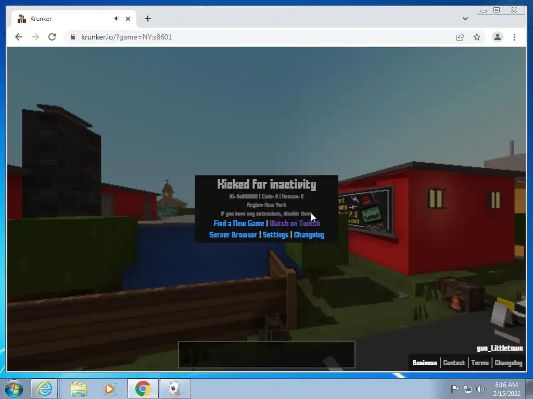Open the Chrome profile avatar menu
The width and height of the screenshot is (533, 399).
[x=497, y=37]
